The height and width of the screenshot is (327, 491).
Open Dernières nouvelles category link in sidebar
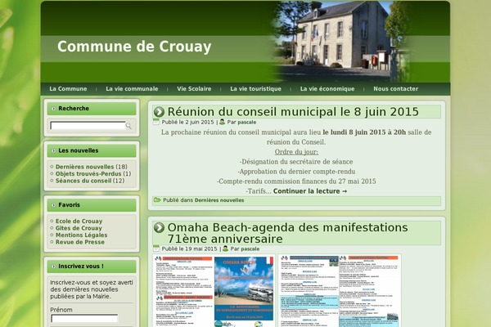[x=84, y=167]
